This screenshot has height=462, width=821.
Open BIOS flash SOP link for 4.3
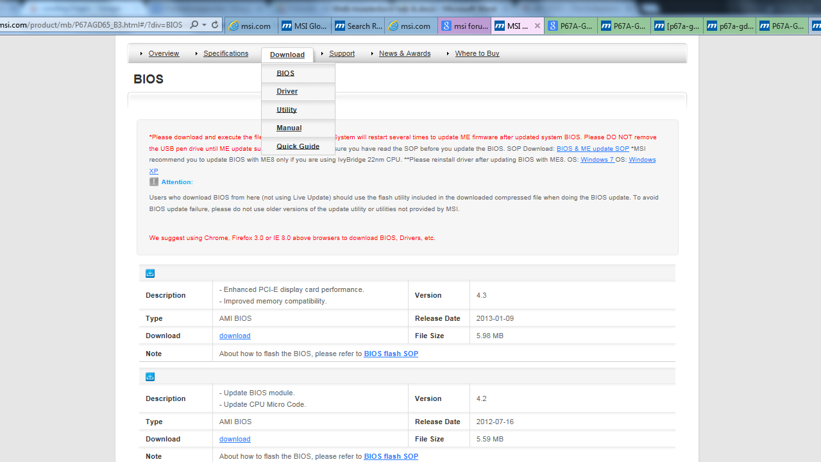(x=391, y=354)
